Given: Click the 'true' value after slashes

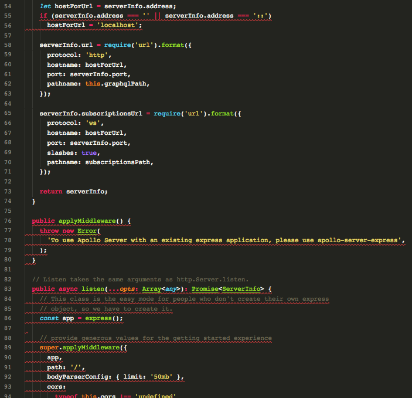Looking at the screenshot, I should [89, 153].
